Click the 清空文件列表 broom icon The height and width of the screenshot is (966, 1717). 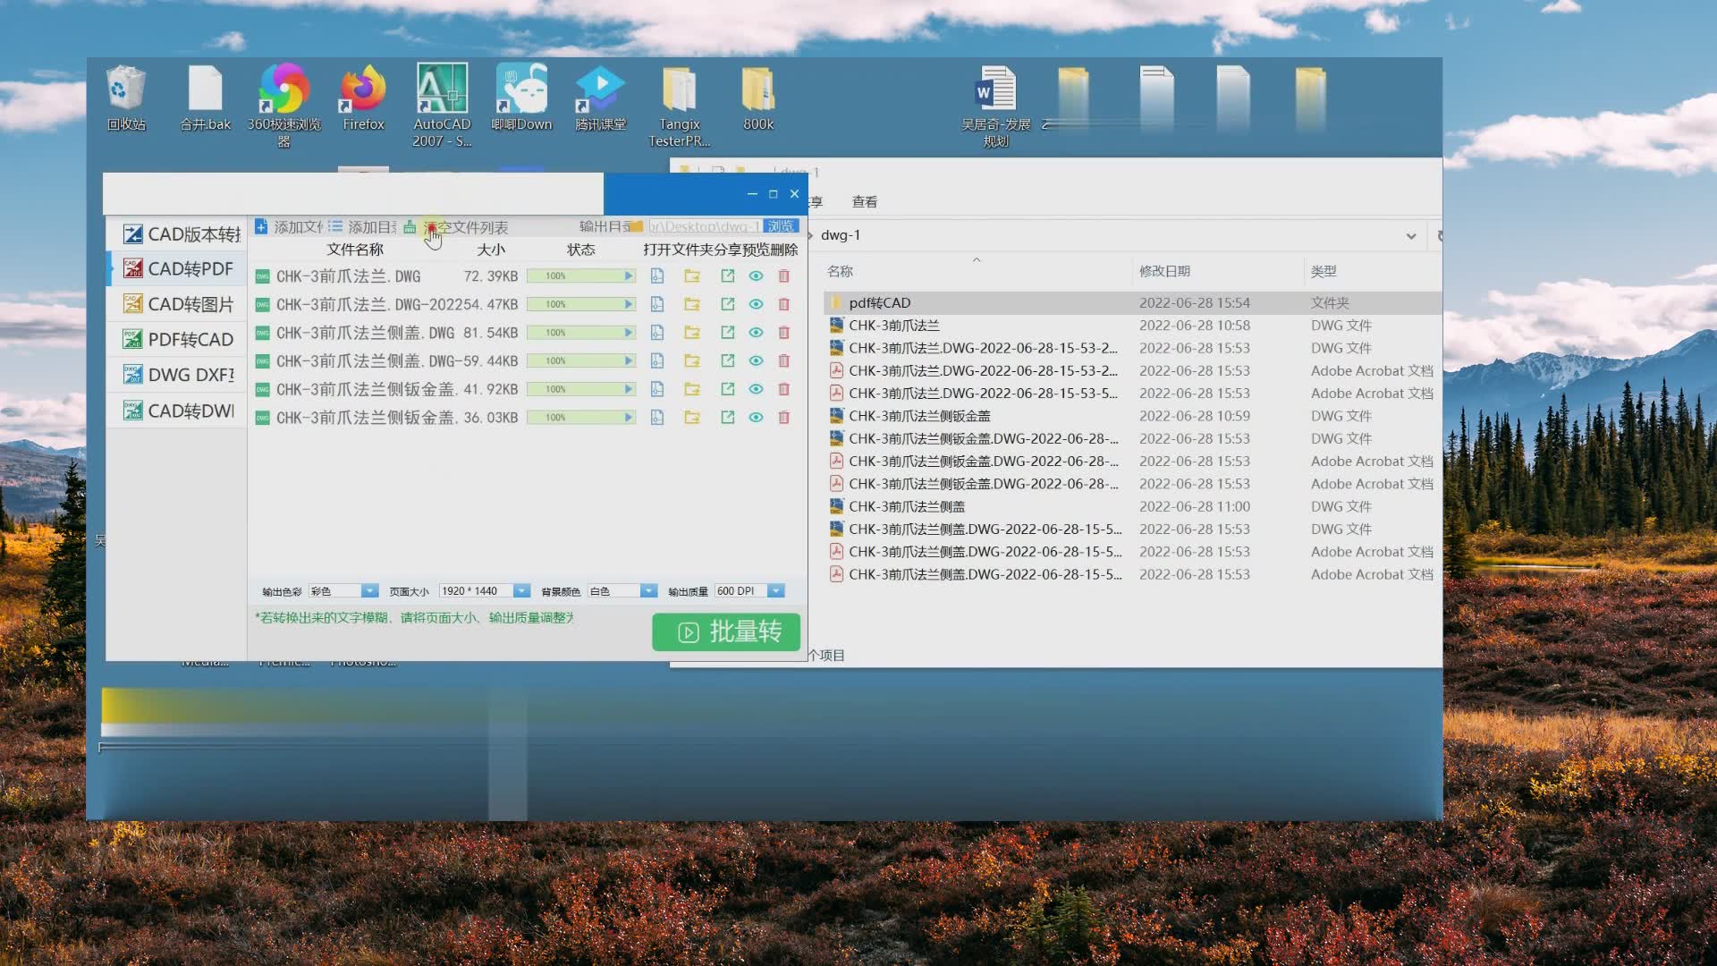410,227
